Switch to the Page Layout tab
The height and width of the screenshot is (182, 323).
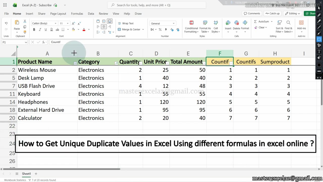coord(58,14)
